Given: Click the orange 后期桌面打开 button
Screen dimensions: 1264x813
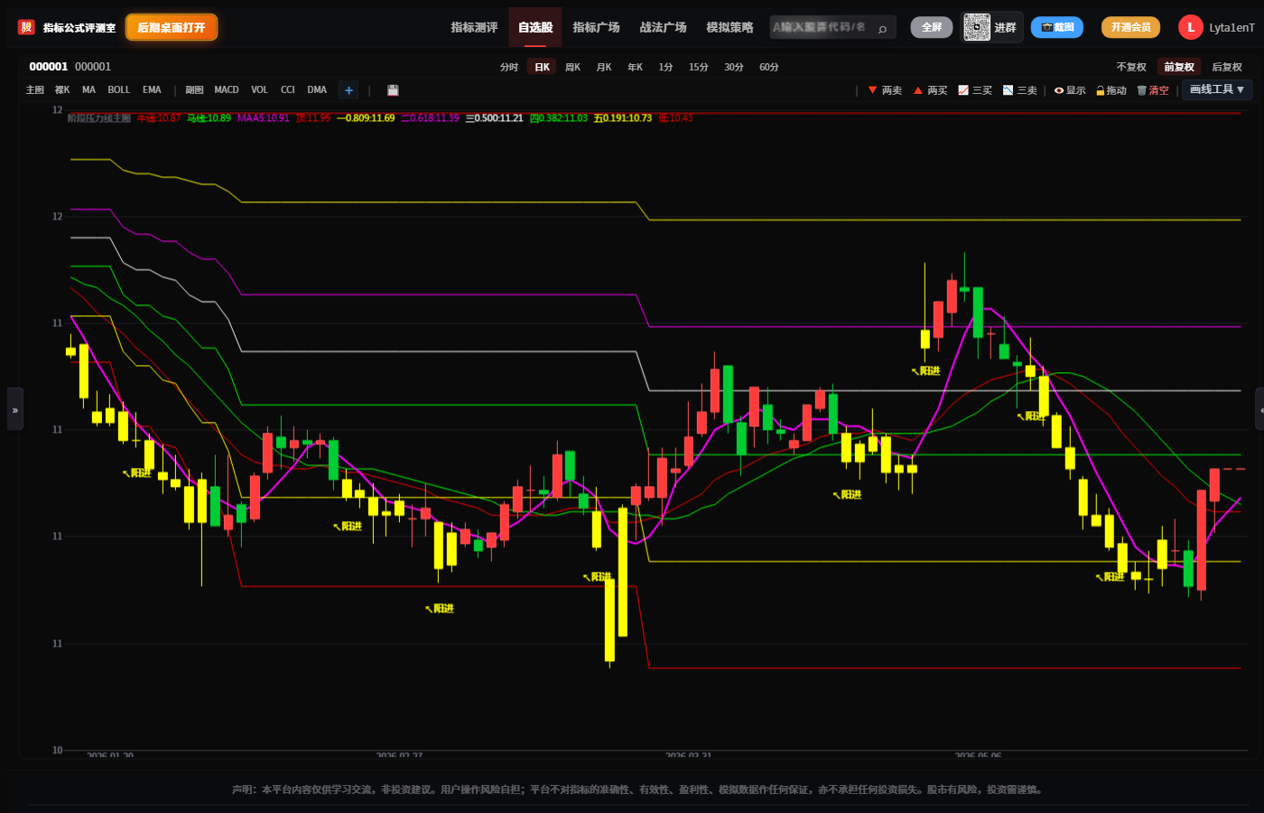Looking at the screenshot, I should click(x=172, y=27).
